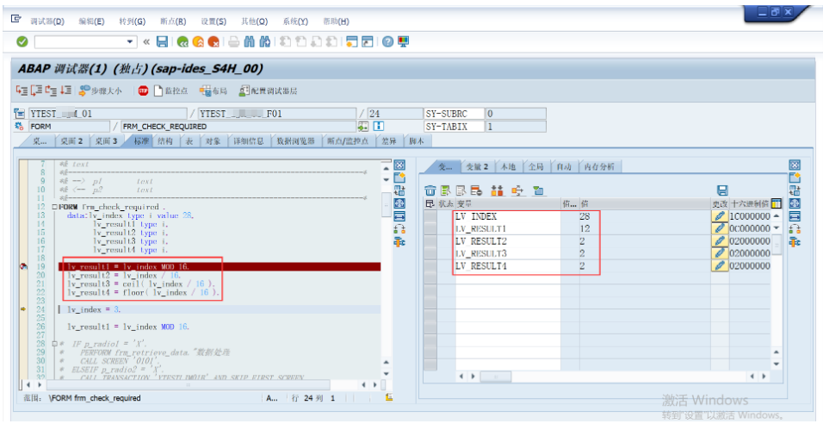Collapse the commented IF block at line 28
This screenshot has height=430, width=823.
(x=54, y=344)
